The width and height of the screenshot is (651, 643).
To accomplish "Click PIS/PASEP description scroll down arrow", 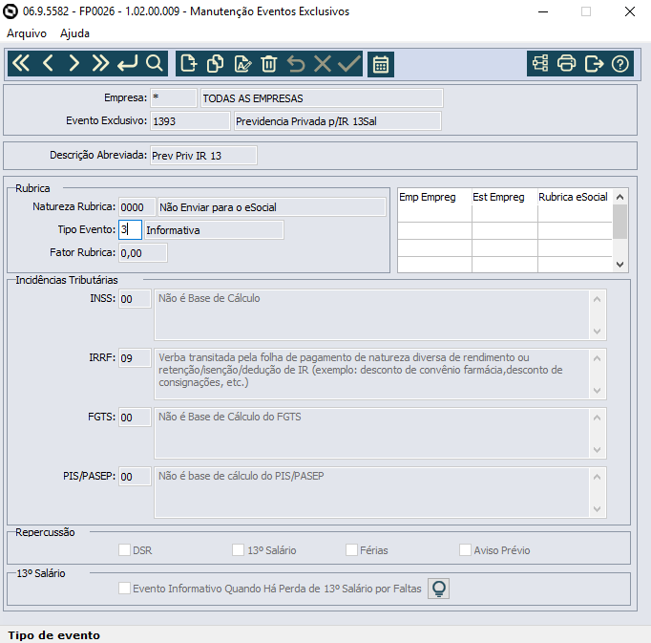I will pyautogui.click(x=597, y=508).
